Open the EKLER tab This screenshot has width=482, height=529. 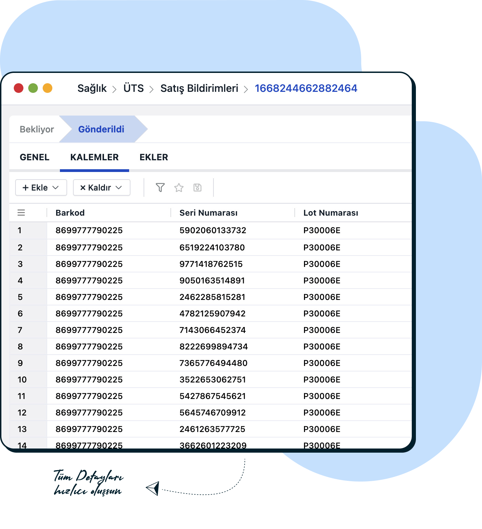(x=154, y=157)
